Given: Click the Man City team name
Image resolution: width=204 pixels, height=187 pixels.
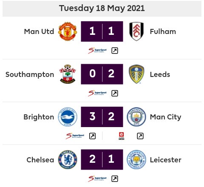Looking at the screenshot, I should 165,117.
